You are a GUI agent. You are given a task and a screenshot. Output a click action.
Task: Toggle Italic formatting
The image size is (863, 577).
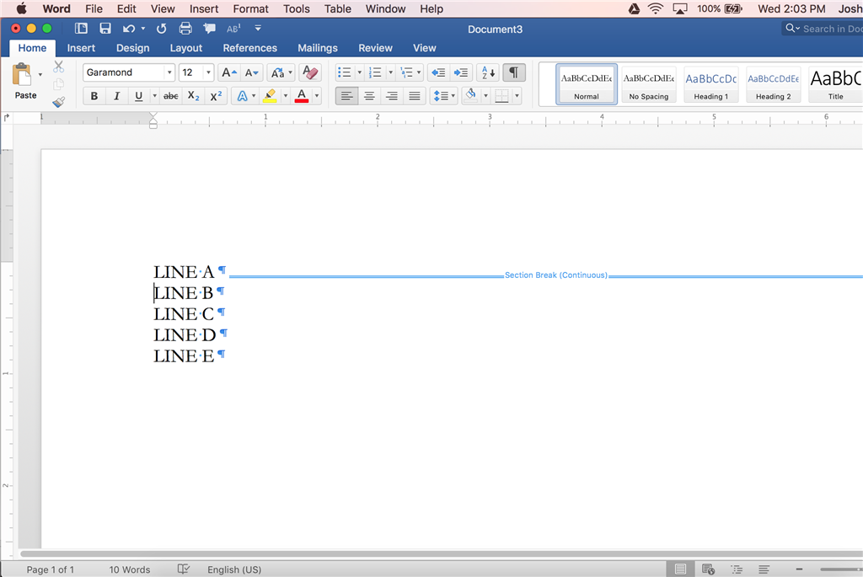(x=116, y=96)
